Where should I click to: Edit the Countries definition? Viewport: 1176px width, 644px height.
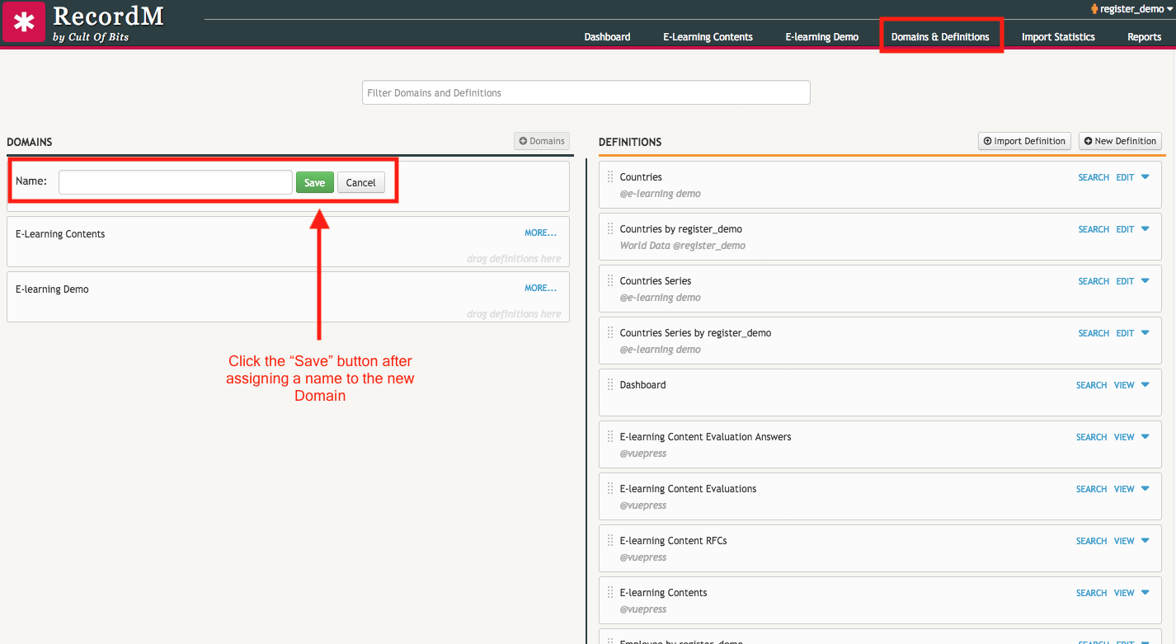[1125, 177]
